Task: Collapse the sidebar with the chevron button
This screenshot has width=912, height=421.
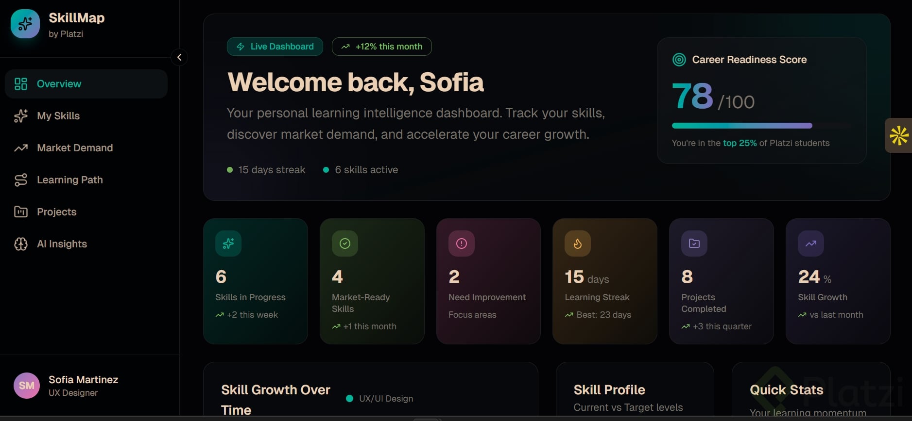Action: (179, 57)
